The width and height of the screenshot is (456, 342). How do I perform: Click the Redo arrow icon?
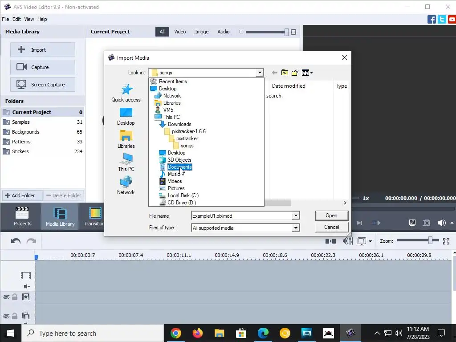[x=32, y=241]
